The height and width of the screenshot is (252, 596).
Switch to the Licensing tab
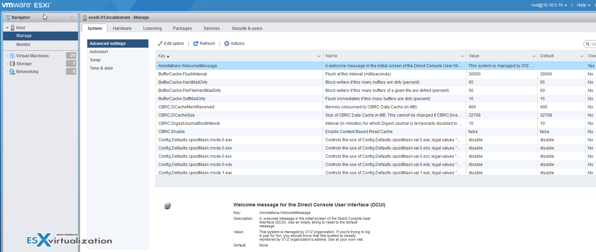point(153,28)
